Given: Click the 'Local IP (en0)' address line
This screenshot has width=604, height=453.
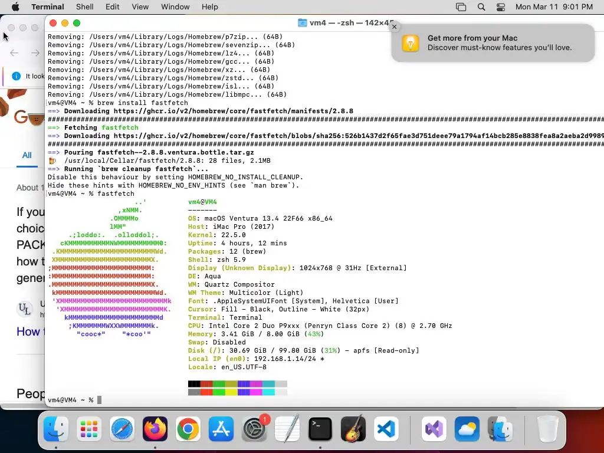Looking at the screenshot, I should pyautogui.click(x=256, y=359).
